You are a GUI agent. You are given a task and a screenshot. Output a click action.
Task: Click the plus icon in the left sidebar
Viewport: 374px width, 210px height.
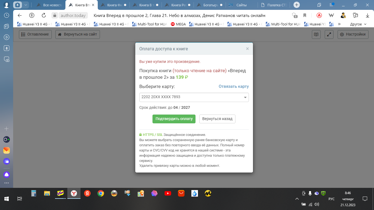[x=7, y=129]
